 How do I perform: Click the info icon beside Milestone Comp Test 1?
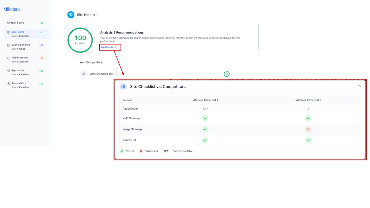[x=117, y=74]
